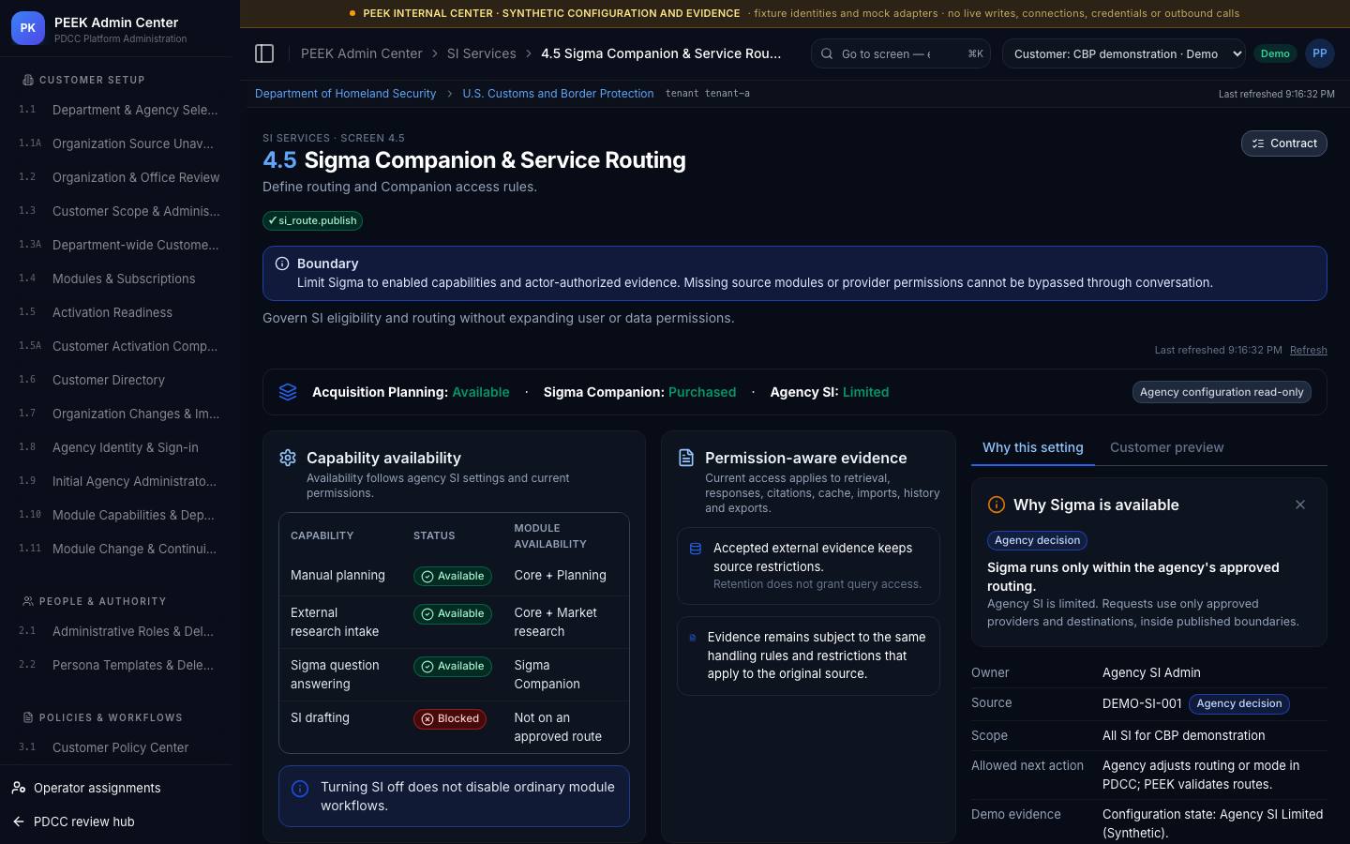Click the info icon in Turning SI off note
Image resolution: width=1350 pixels, height=844 pixels.
click(x=300, y=789)
